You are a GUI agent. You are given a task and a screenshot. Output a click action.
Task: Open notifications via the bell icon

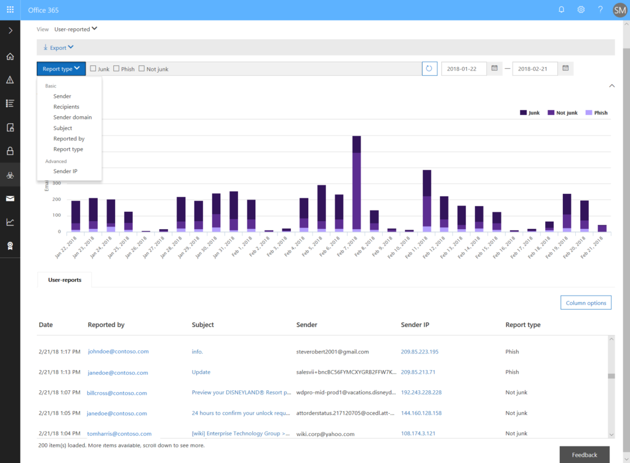pyautogui.click(x=560, y=9)
